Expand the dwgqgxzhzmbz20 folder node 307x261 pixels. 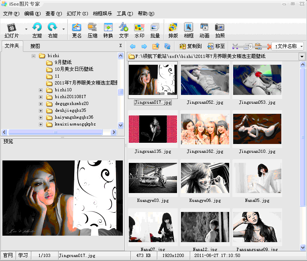41,104
